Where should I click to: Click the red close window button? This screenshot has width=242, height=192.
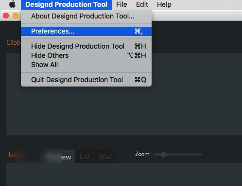pyautogui.click(x=6, y=16)
